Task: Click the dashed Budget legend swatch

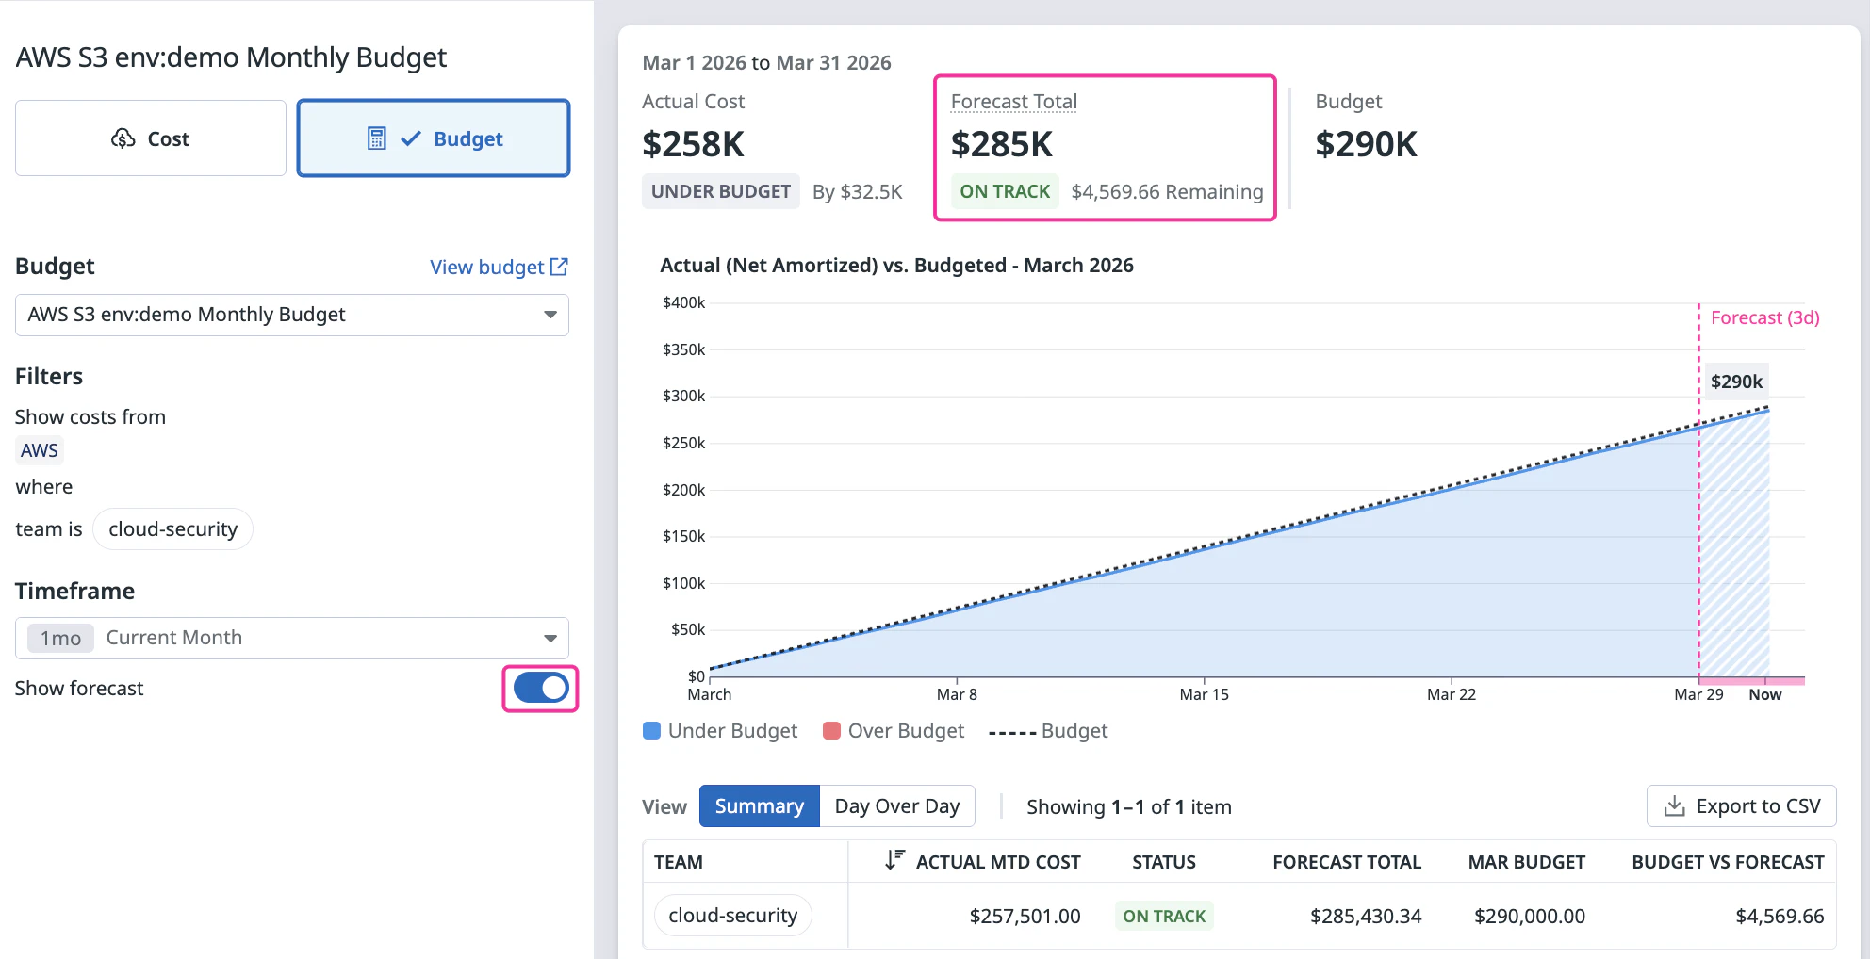Action: point(1012,732)
